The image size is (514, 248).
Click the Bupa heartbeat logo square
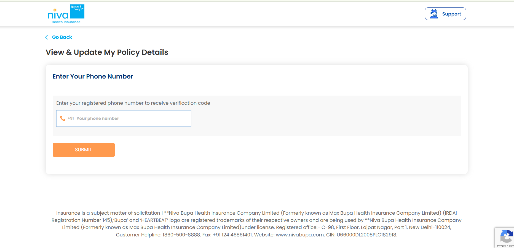coord(77,12)
